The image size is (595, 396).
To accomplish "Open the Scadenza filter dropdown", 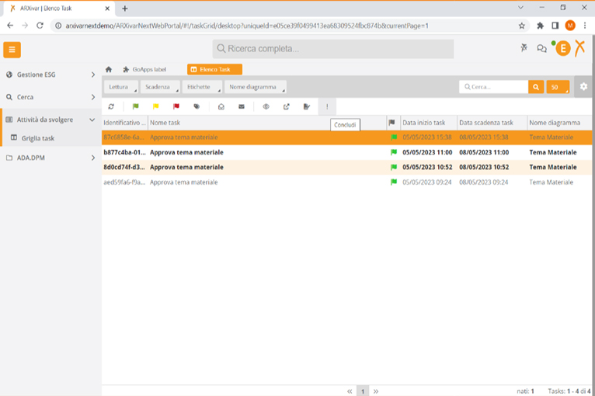I will 159,87.
